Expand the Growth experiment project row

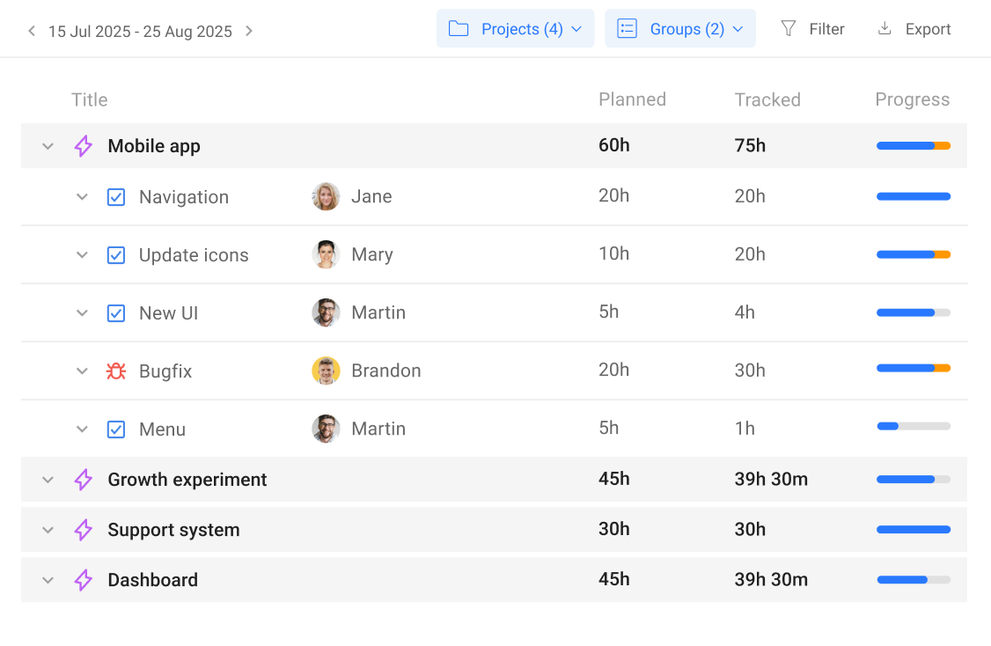tap(48, 480)
